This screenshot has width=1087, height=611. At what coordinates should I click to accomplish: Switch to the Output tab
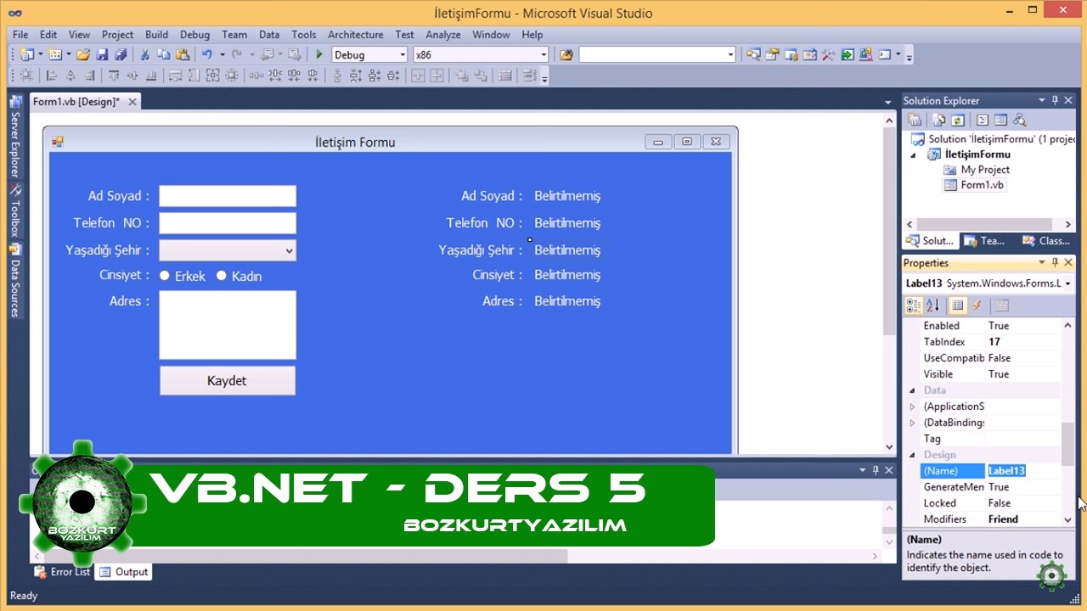[124, 572]
